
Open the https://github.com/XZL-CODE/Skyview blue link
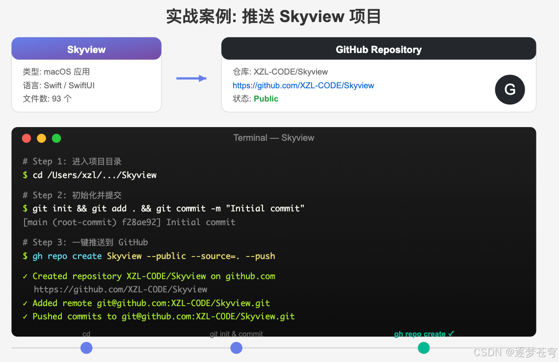(x=303, y=85)
